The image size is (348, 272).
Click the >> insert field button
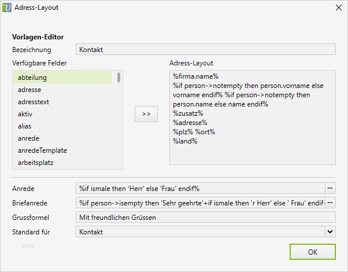point(146,114)
